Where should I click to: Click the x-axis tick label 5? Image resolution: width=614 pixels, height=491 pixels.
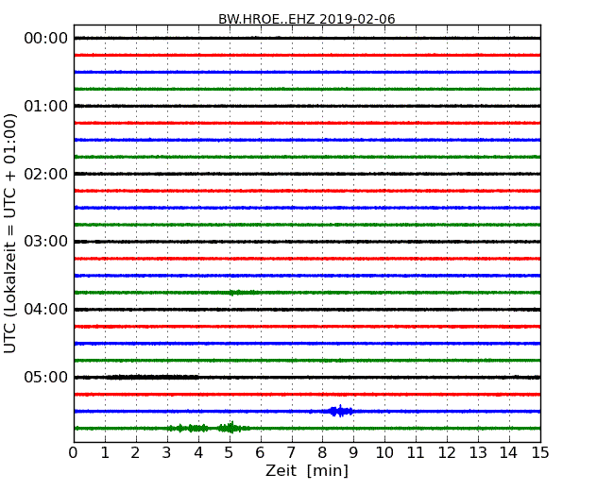[230, 453]
